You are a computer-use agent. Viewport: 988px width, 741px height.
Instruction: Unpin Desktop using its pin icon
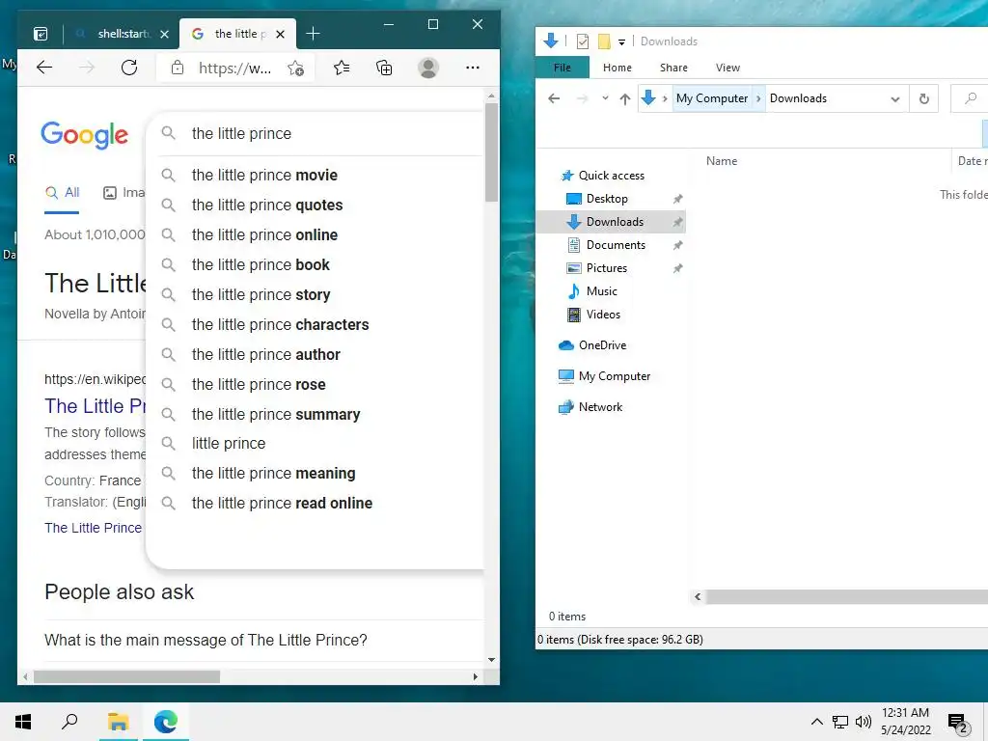tap(677, 199)
